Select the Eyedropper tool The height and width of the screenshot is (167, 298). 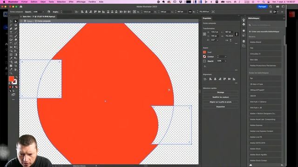(11, 58)
